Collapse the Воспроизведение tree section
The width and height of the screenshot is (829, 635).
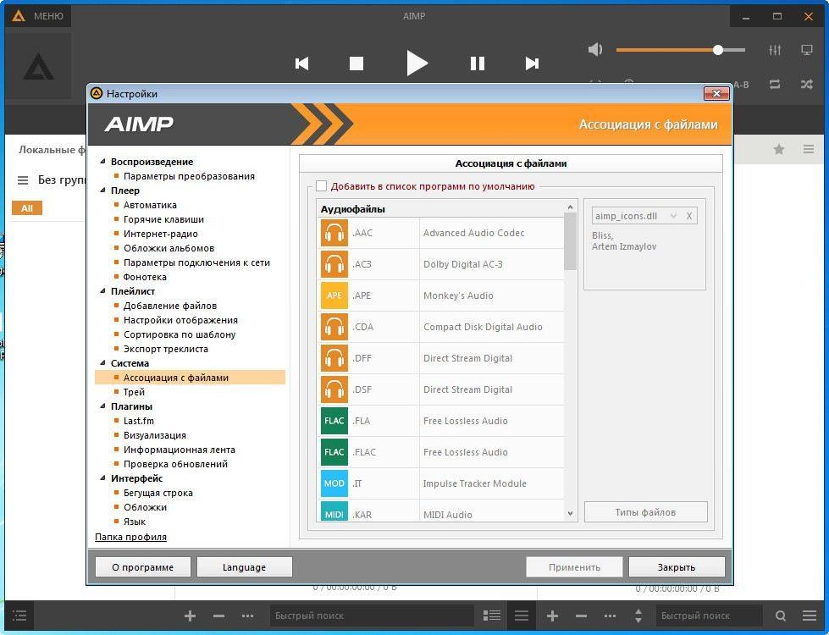102,161
